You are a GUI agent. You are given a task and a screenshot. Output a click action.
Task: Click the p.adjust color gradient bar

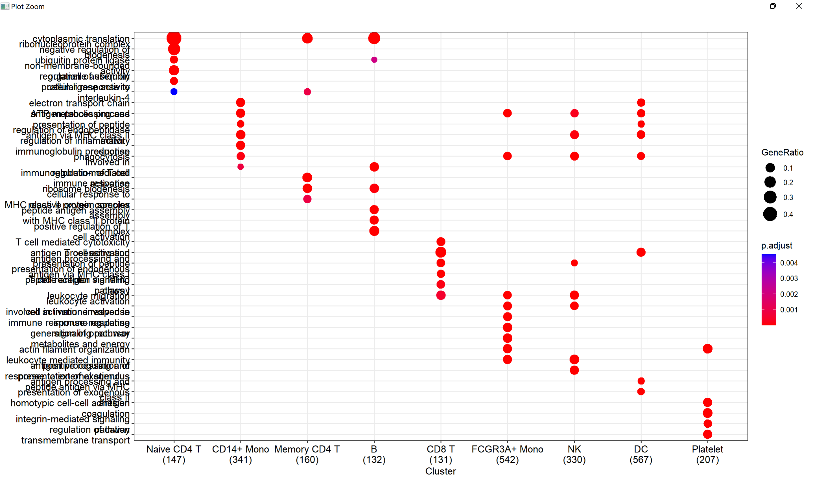click(769, 289)
